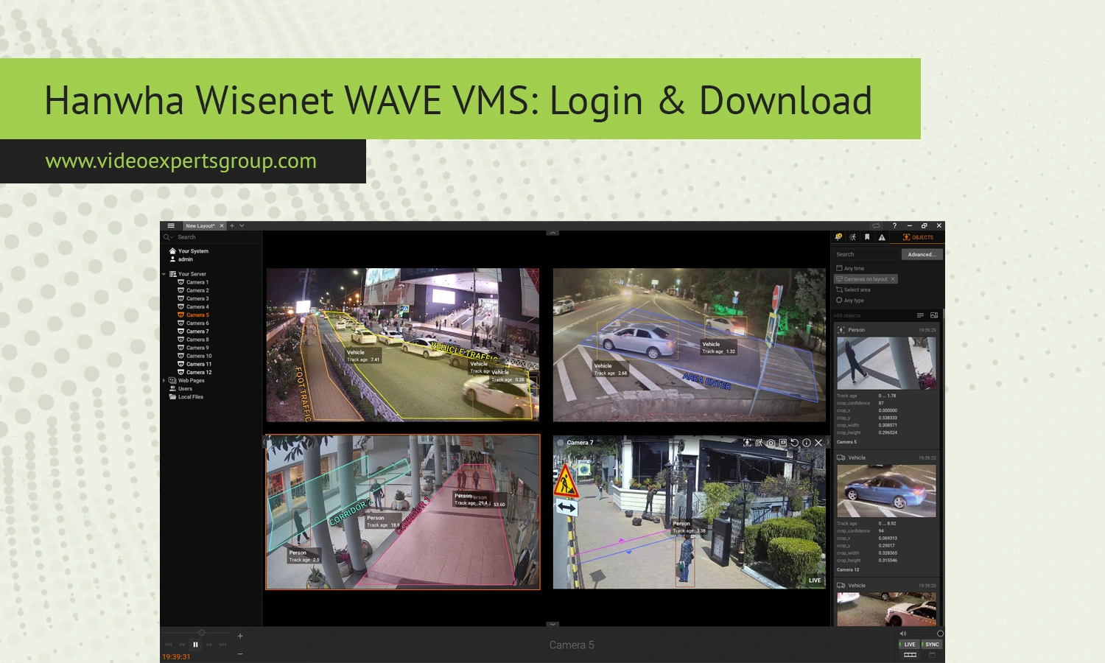Toggle the SYNC button
Image resolution: width=1105 pixels, height=663 pixels.
click(x=931, y=645)
